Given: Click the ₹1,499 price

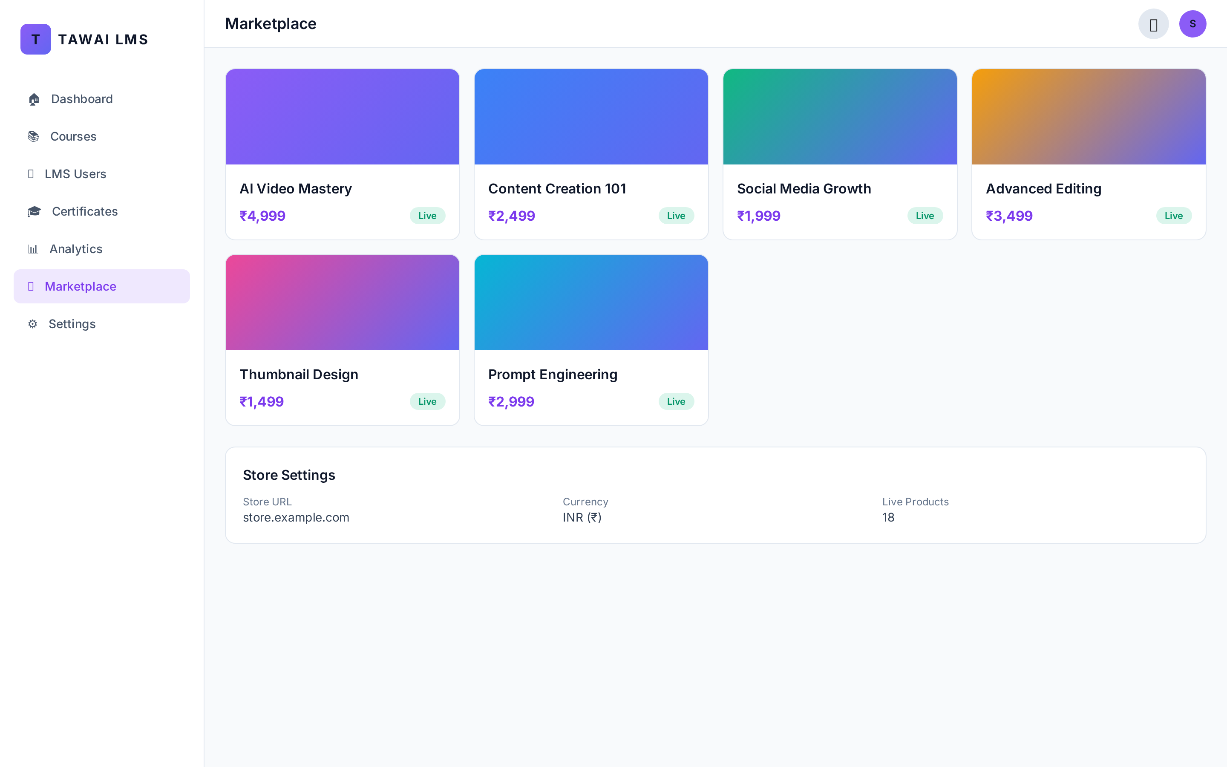Looking at the screenshot, I should click(262, 401).
